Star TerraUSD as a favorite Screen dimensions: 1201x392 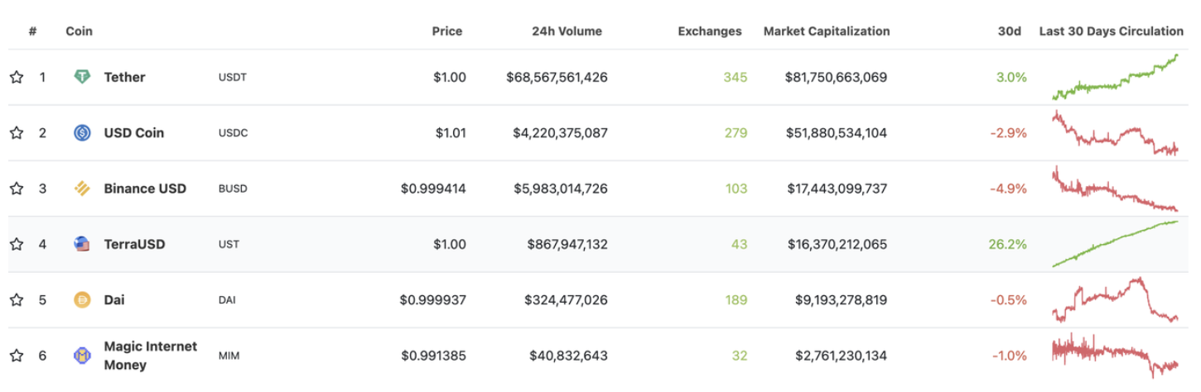point(17,244)
